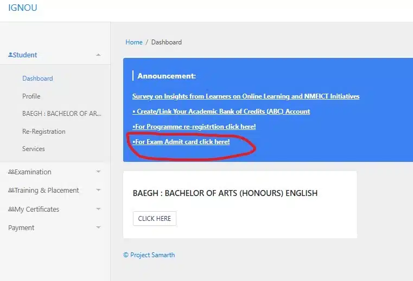Image resolution: width=413 pixels, height=281 pixels.
Task: Go to Home breadcrumb link
Action: 134,42
